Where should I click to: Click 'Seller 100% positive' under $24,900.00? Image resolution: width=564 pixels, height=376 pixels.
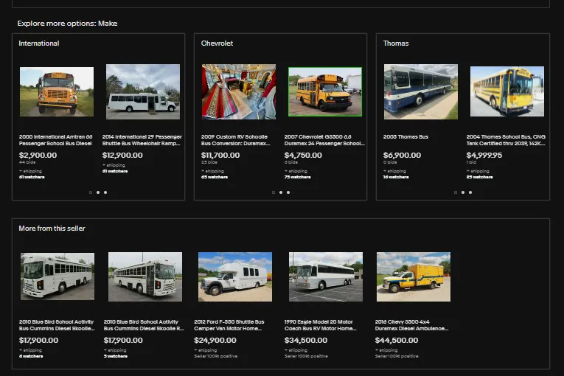(216, 356)
